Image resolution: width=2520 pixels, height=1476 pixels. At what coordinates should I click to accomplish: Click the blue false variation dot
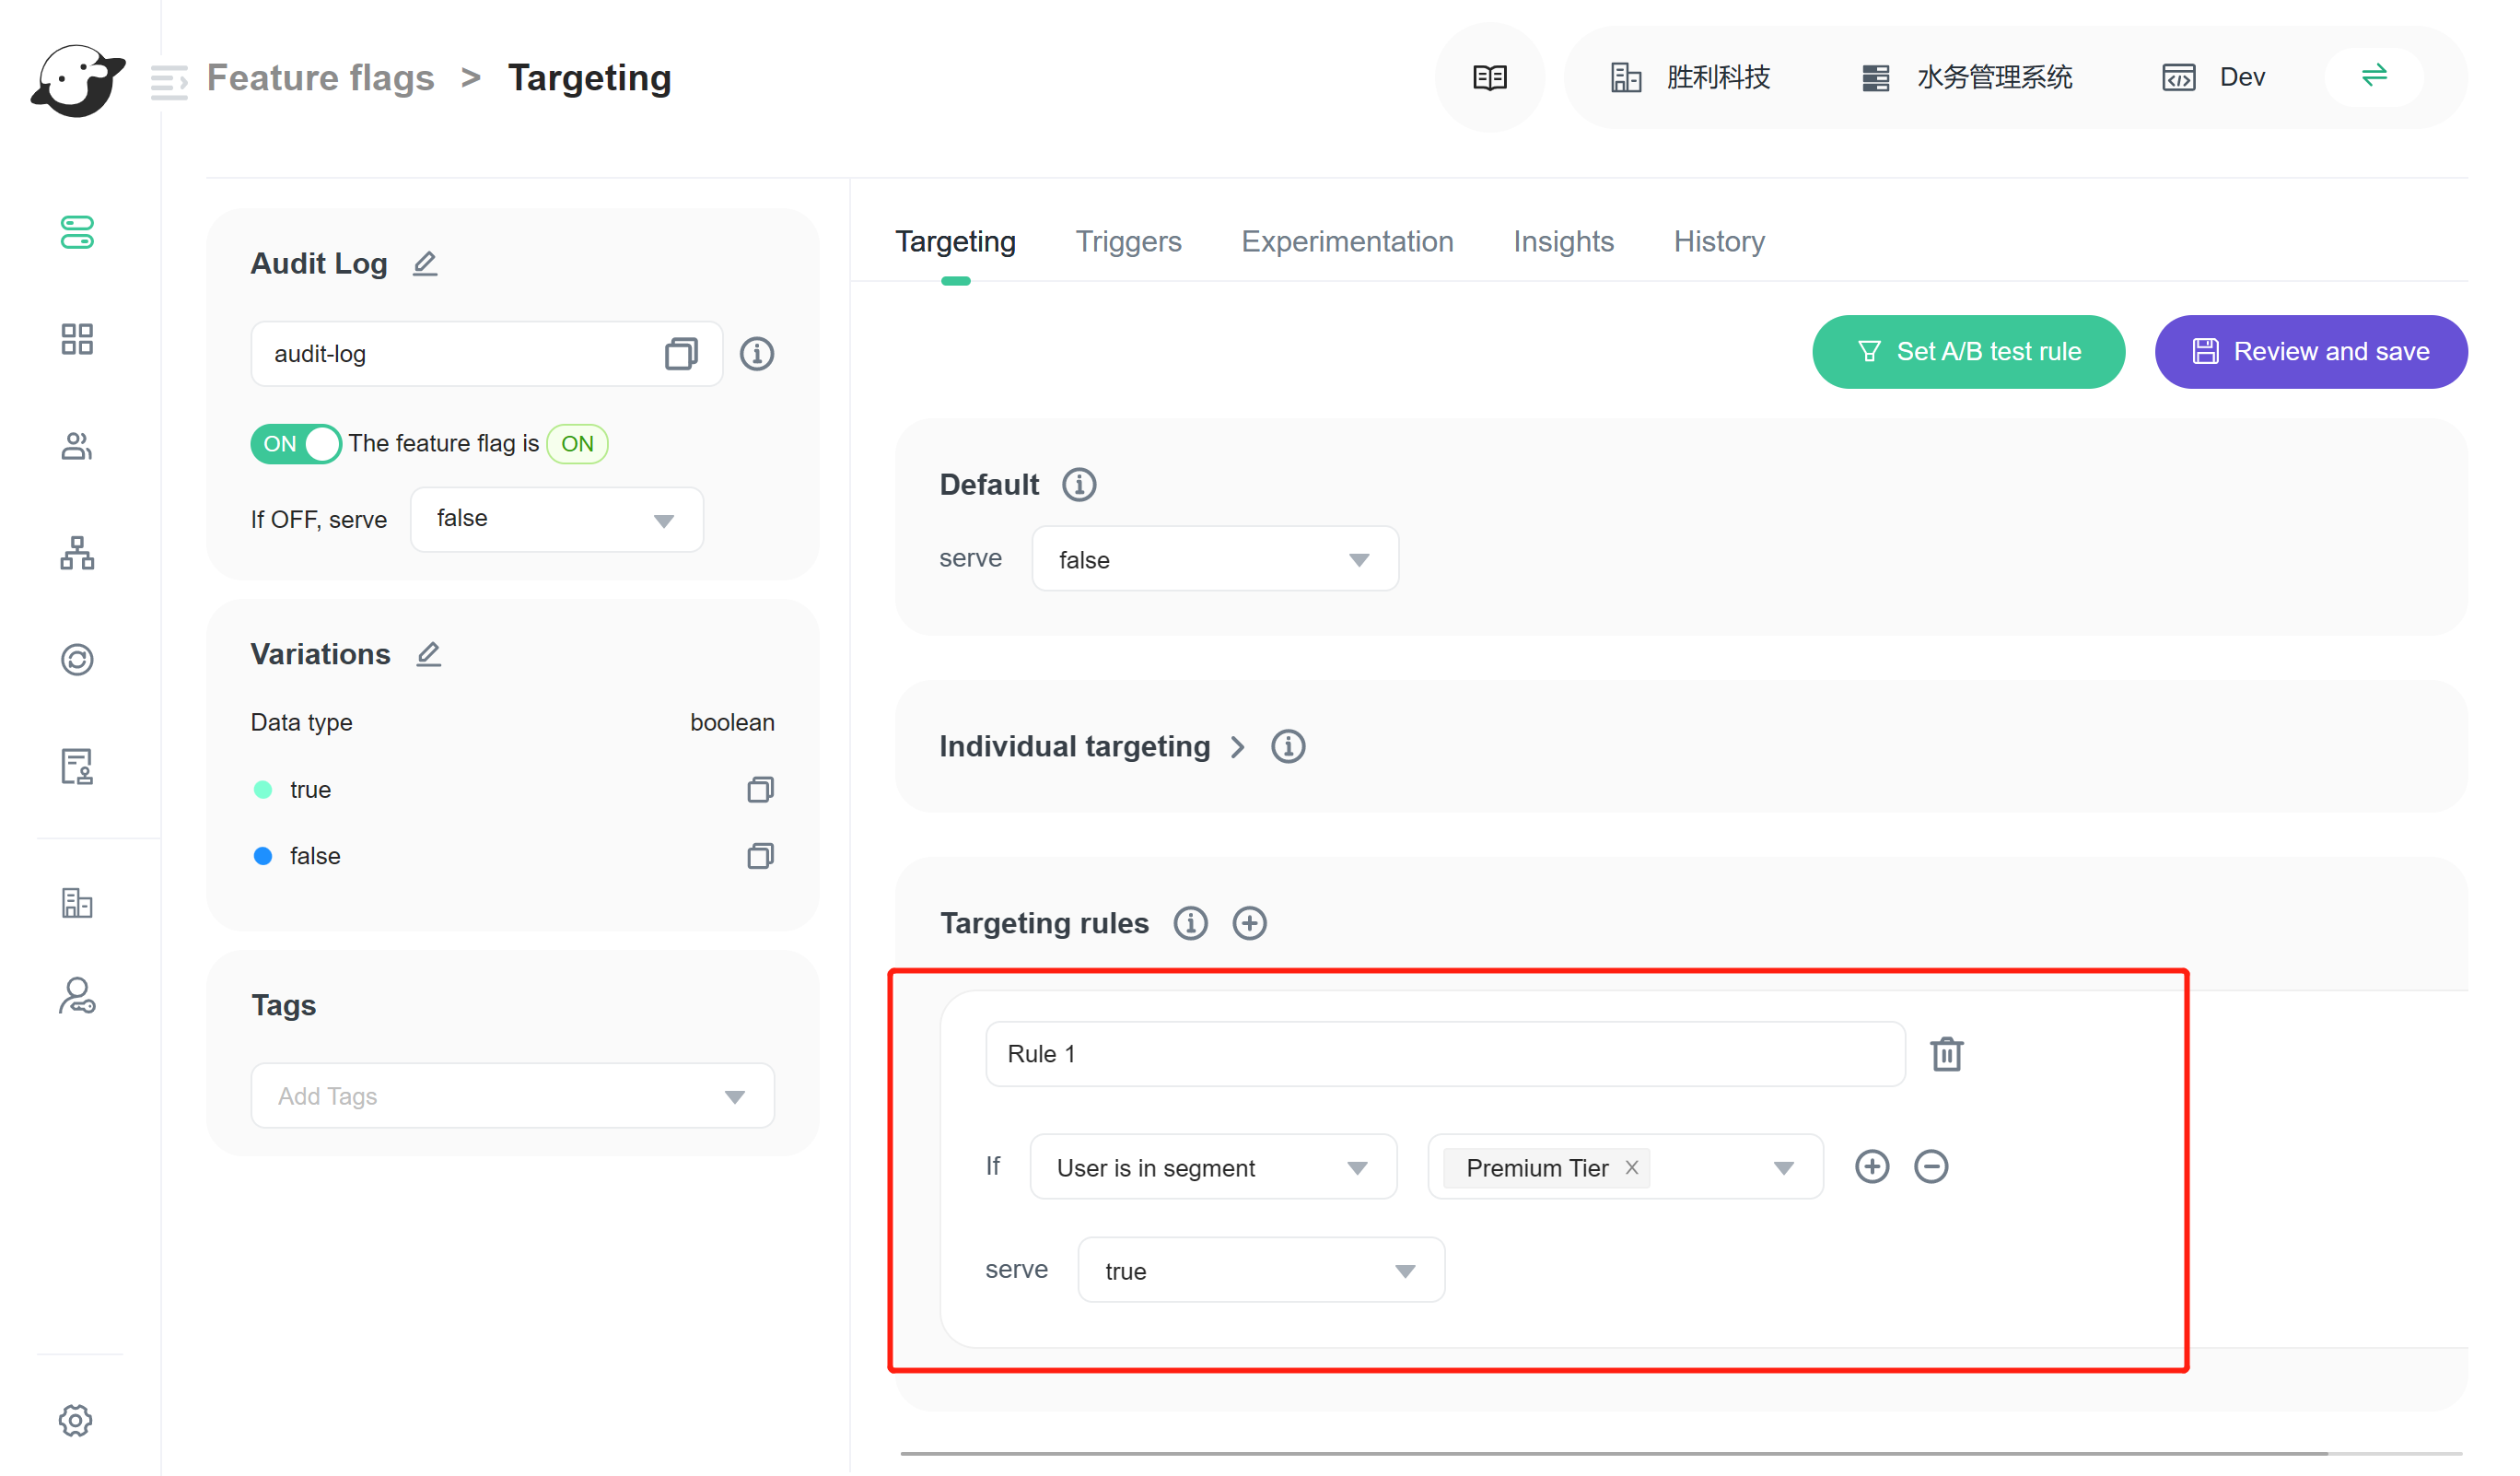[x=263, y=856]
